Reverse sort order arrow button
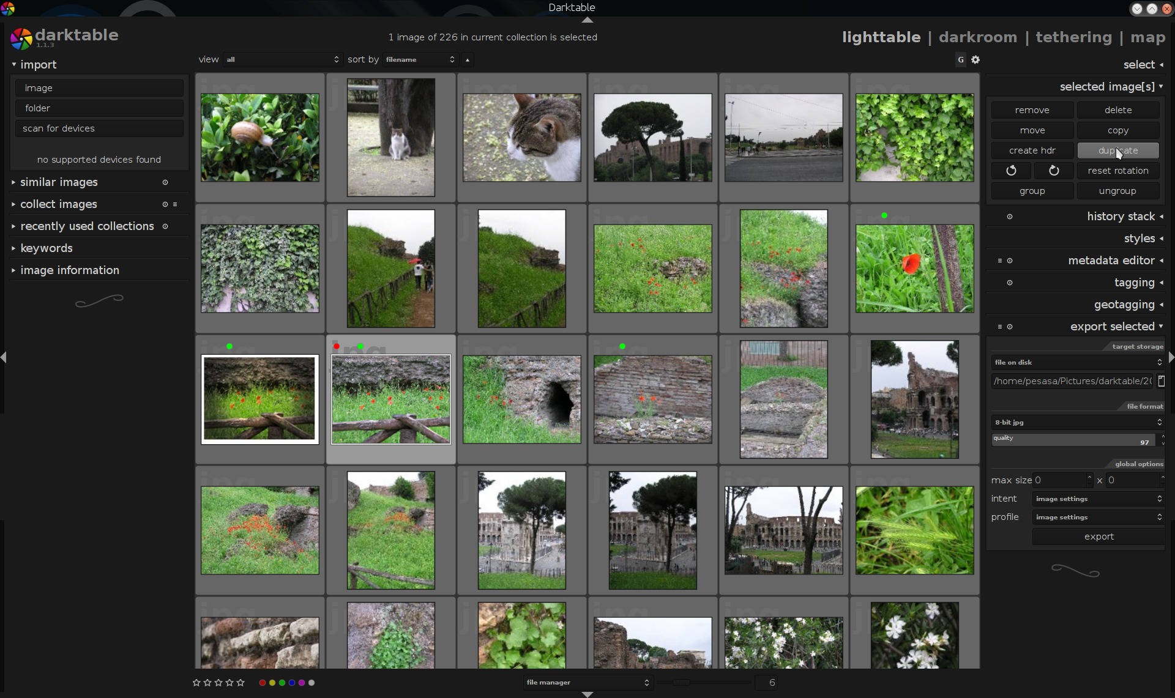 point(468,59)
